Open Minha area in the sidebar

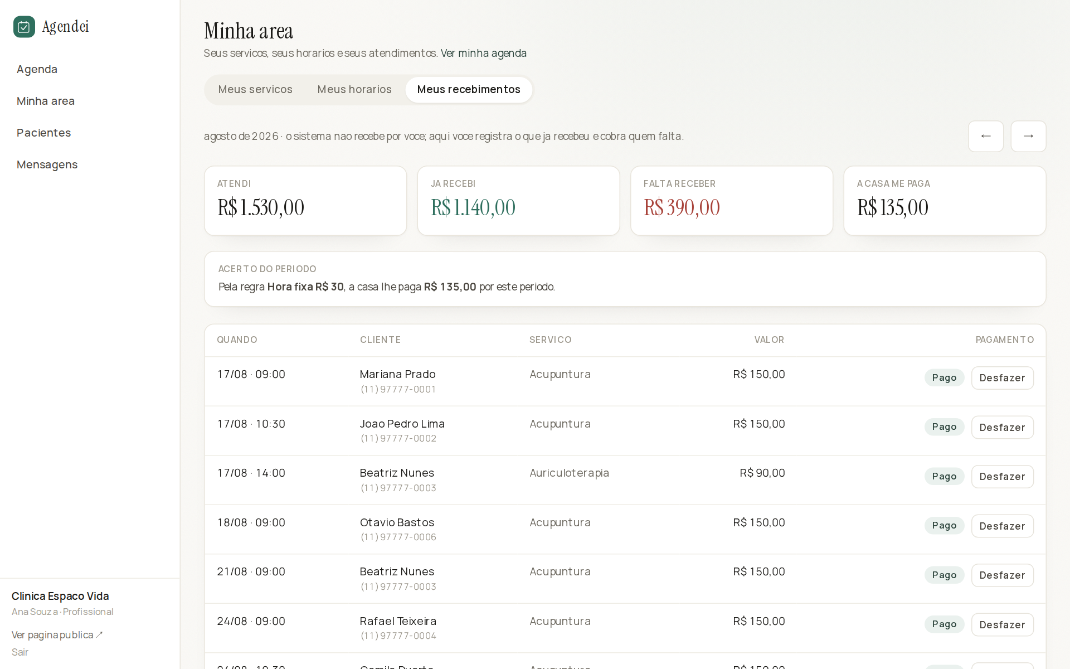pyautogui.click(x=46, y=101)
